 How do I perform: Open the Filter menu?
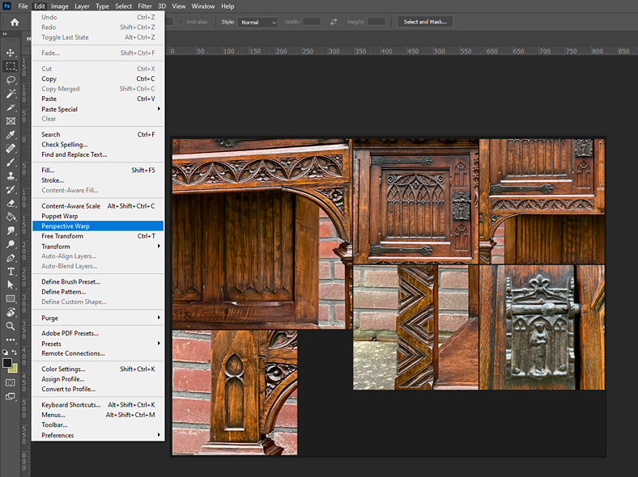[144, 6]
